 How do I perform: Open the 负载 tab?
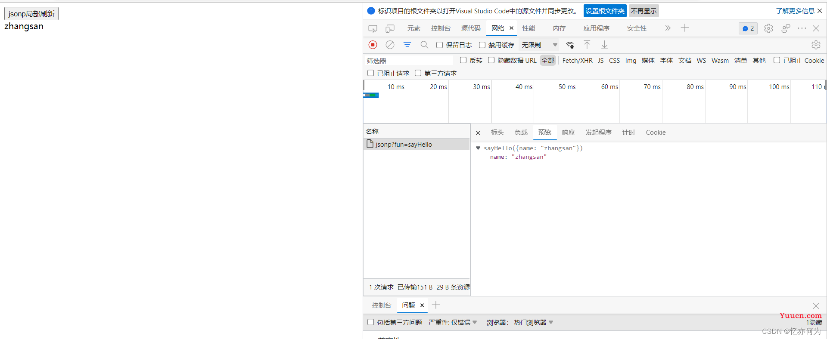point(521,133)
